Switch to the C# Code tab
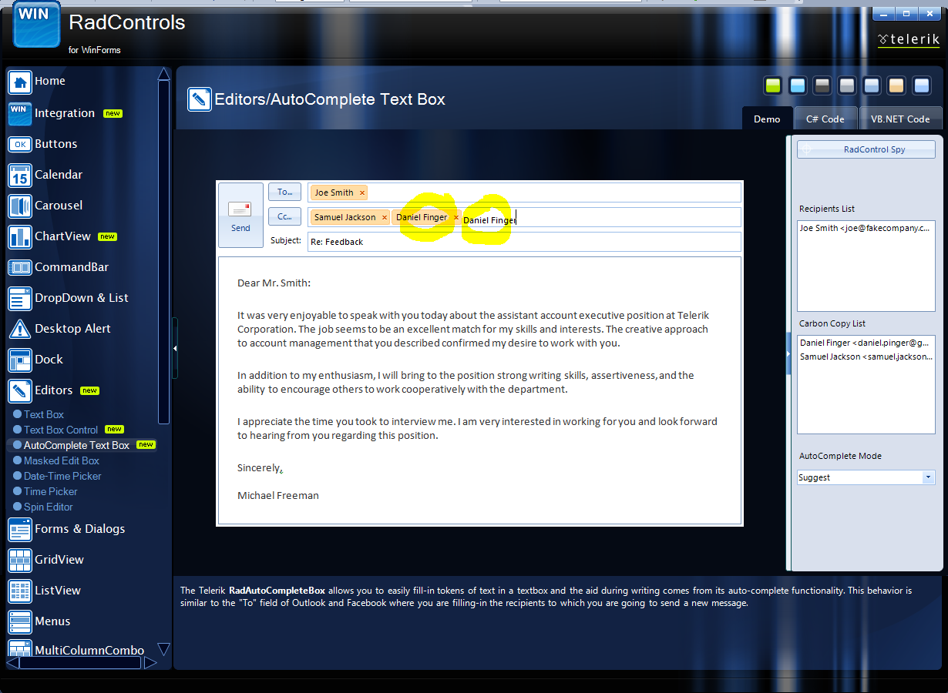Screen dimensions: 948x693 825,119
